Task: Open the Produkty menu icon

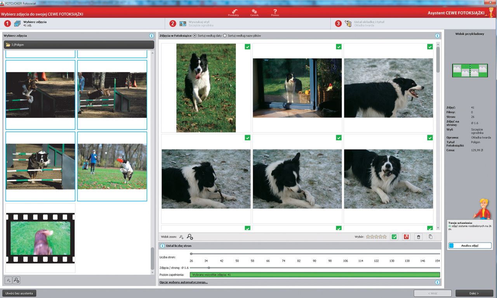Action: 234,12
